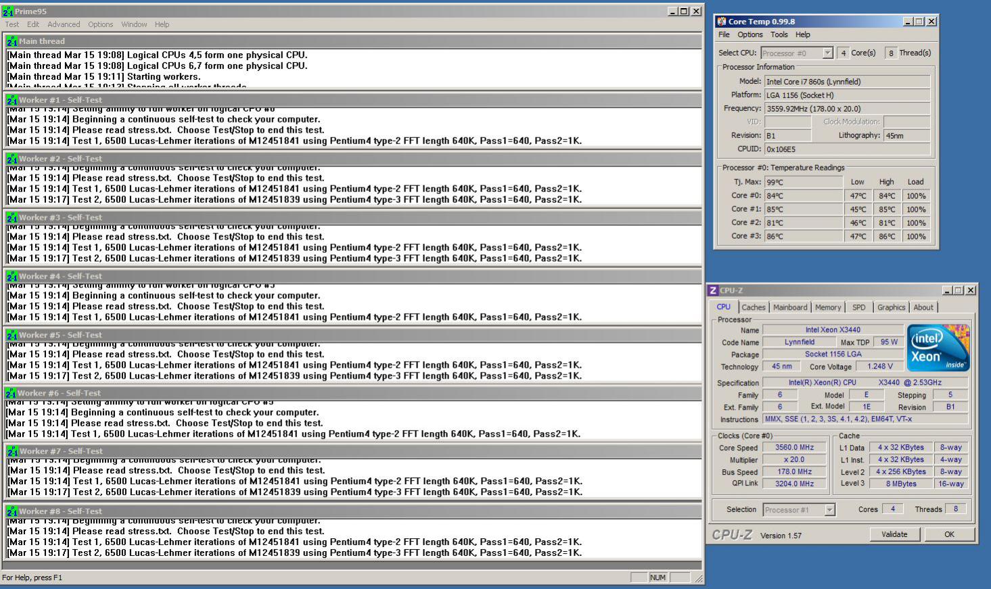Open the Options menu in Core Temp

(x=750, y=34)
